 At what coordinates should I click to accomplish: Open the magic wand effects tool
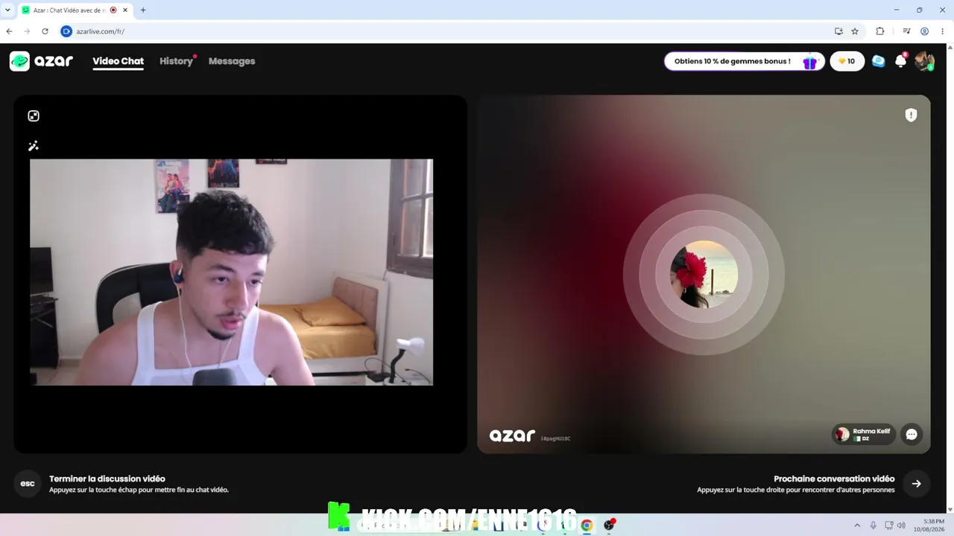[x=34, y=146]
